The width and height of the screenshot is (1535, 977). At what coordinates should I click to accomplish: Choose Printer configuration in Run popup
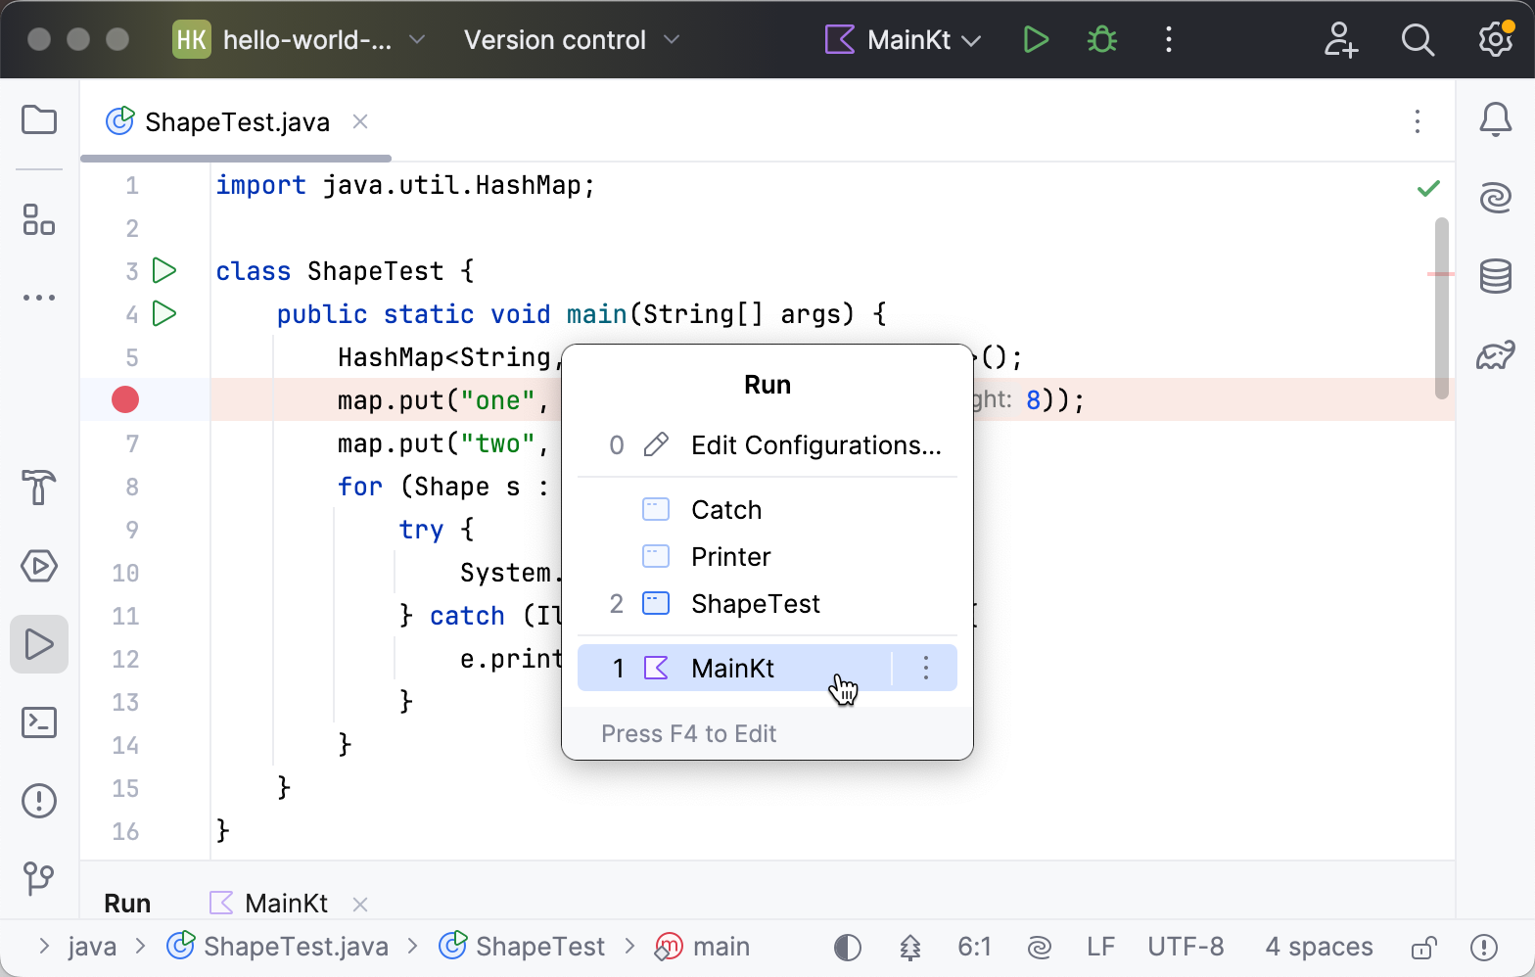coord(767,557)
